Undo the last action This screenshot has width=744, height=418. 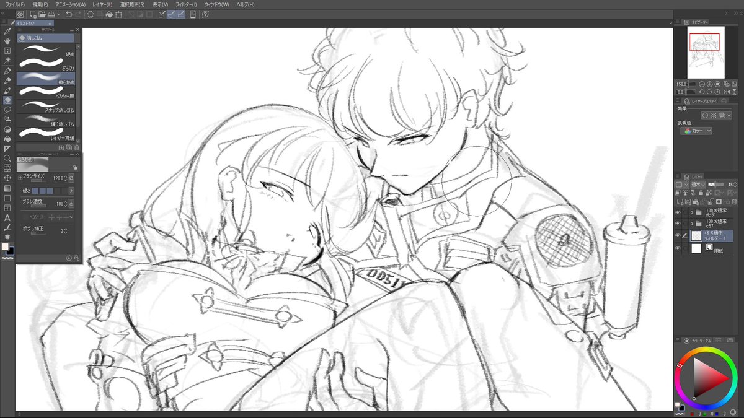coord(69,14)
